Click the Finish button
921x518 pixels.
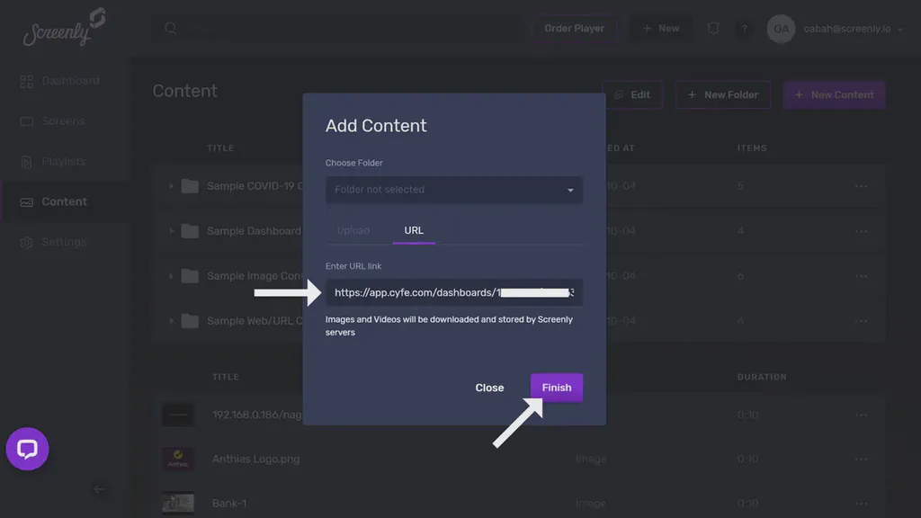click(556, 387)
